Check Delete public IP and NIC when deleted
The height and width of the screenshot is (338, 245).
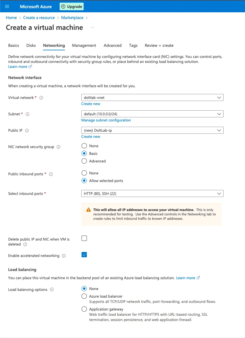point(84,238)
